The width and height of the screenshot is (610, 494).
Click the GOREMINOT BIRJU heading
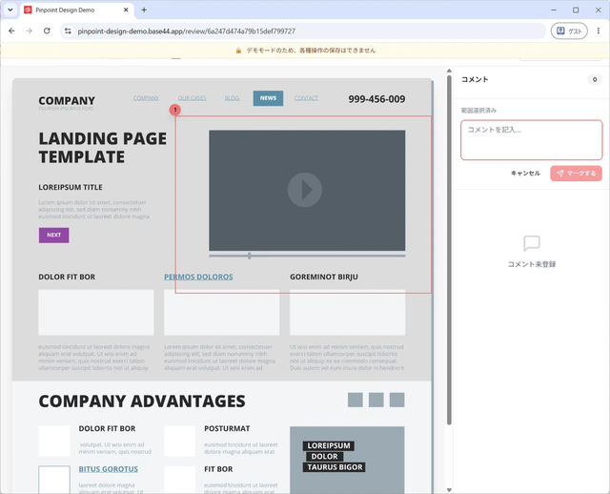(324, 277)
